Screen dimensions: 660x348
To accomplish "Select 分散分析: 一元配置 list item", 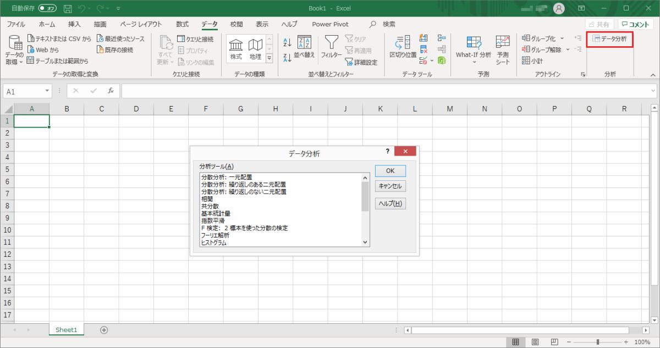I will [227, 178].
